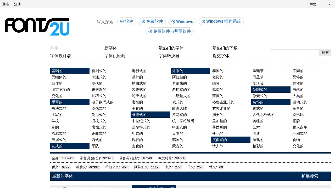335x188 pixels.
Task: Open the 盲人点字 braille category
Action: (x=300, y=127)
